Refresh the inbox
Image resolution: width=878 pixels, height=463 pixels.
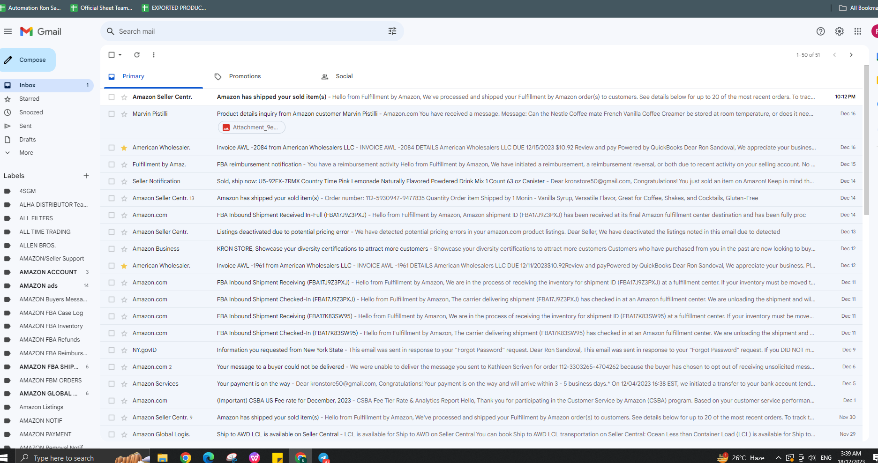click(x=137, y=55)
